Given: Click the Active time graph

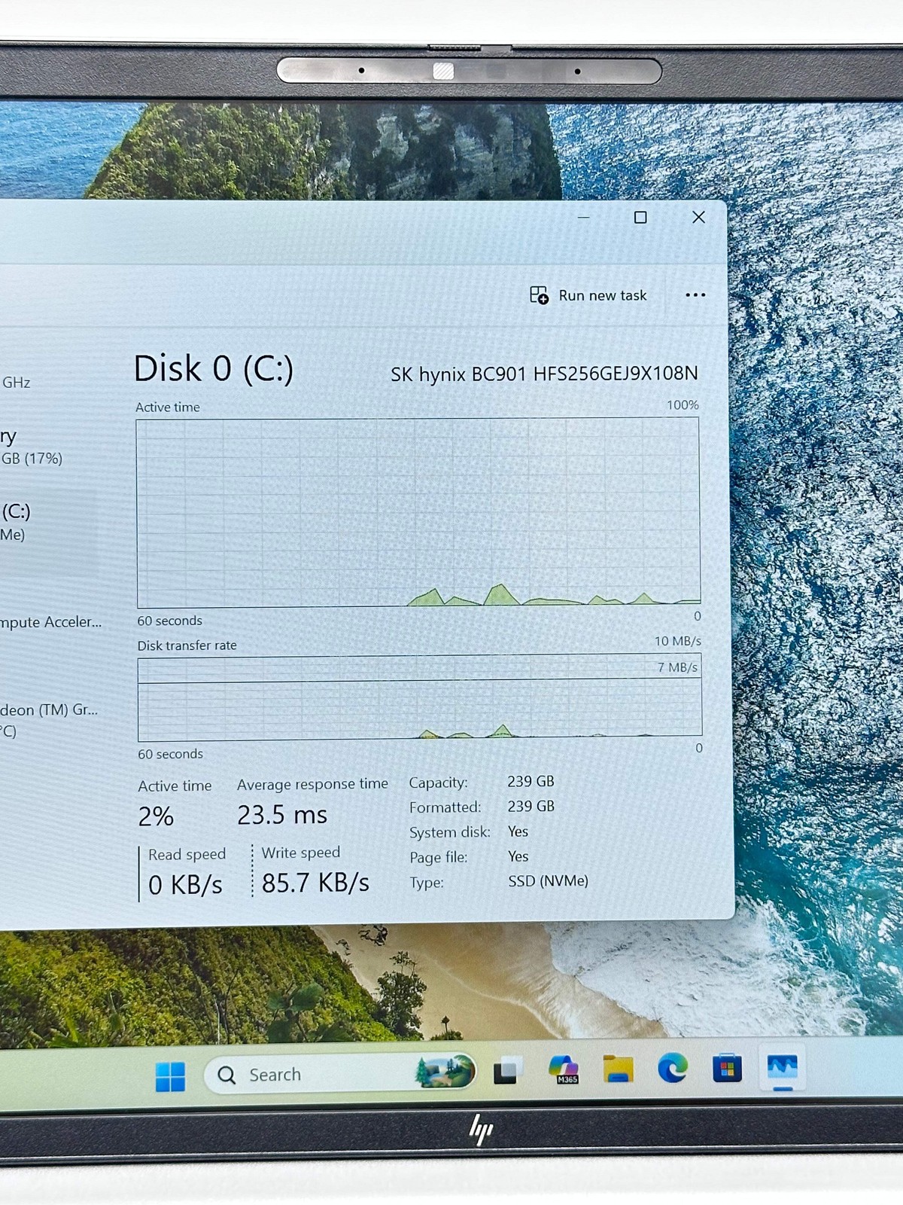Looking at the screenshot, I should coord(418,513).
